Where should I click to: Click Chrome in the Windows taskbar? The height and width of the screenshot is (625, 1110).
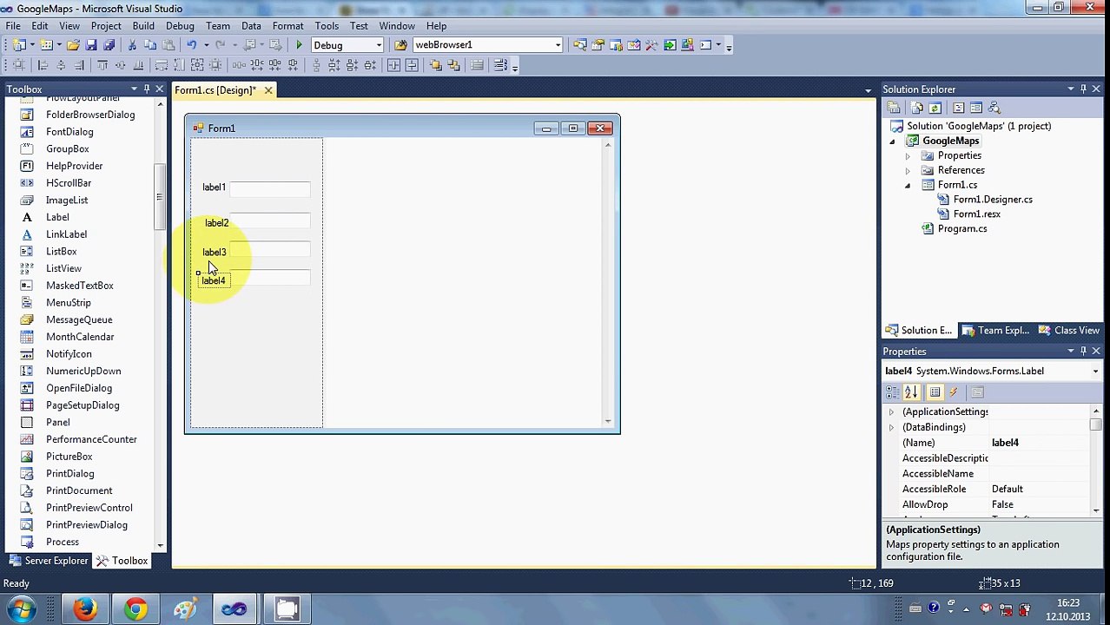(x=135, y=609)
